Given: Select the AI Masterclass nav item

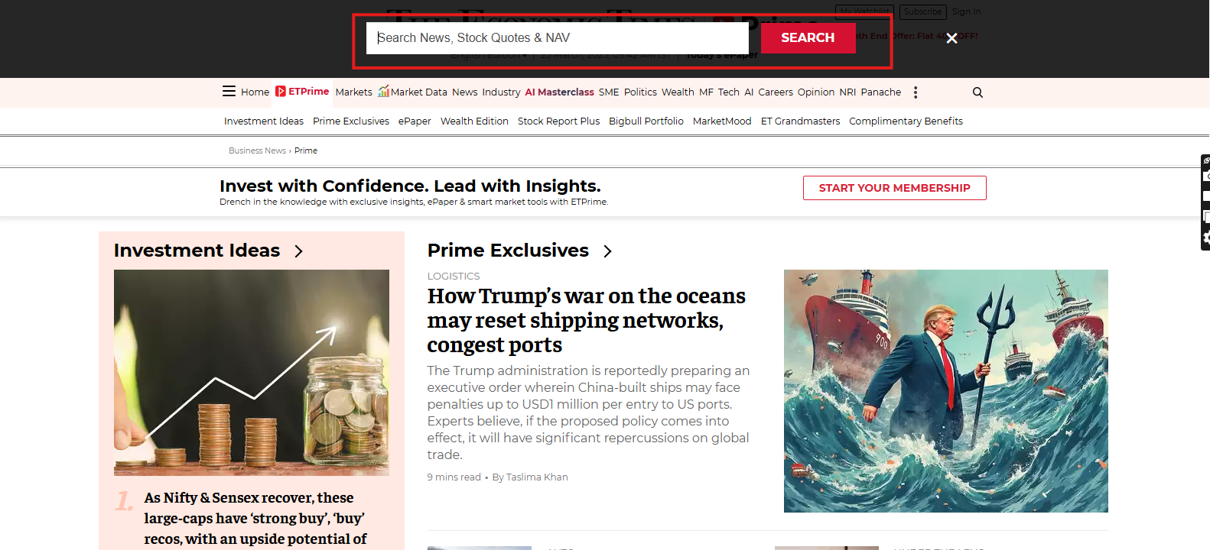Looking at the screenshot, I should point(559,92).
